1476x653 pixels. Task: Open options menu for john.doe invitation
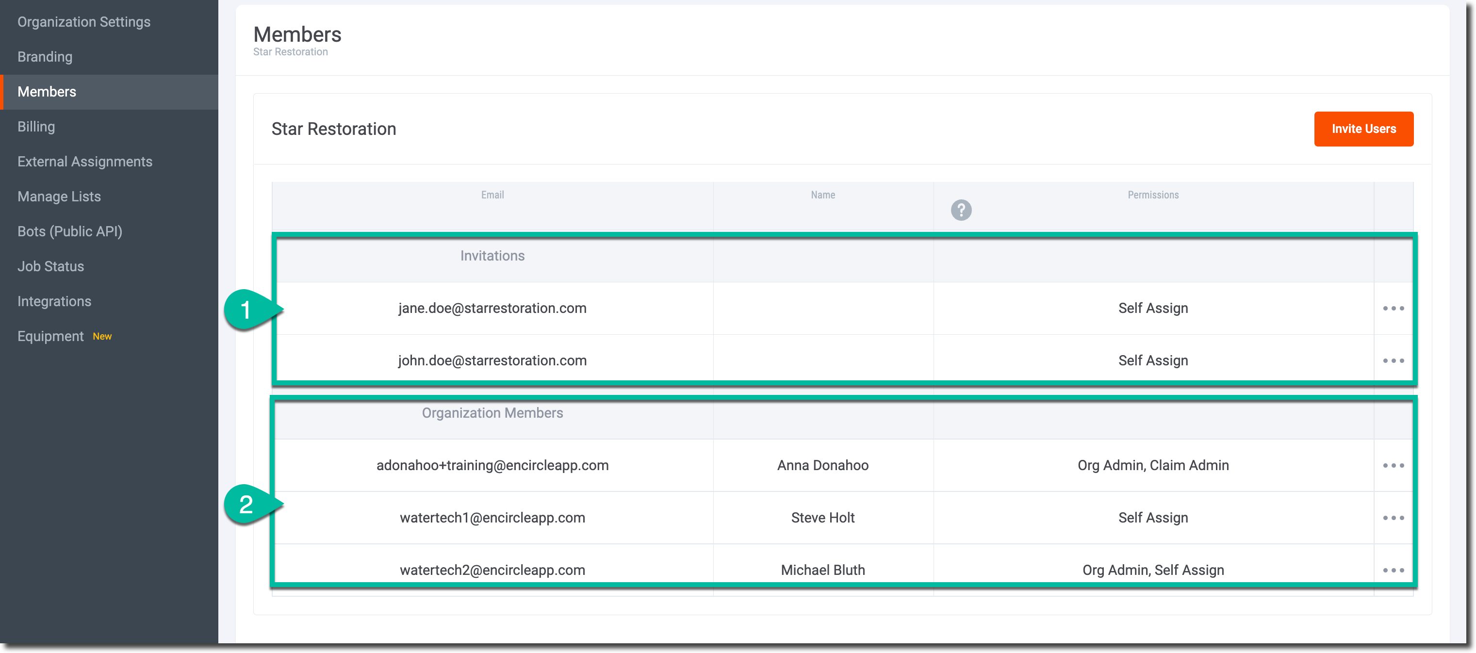(1393, 361)
